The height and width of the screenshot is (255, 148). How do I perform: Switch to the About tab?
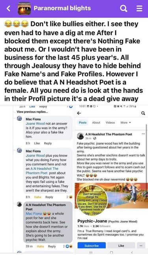96,123
